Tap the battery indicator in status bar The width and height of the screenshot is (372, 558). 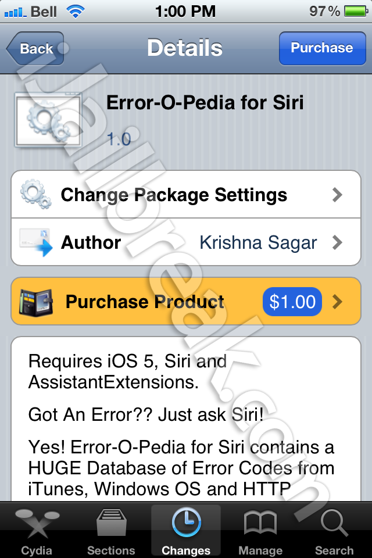[x=356, y=12]
